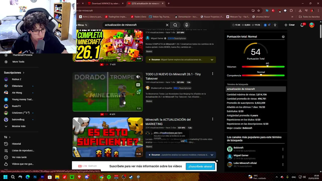The width and height of the screenshot is (322, 181).
Task: Open the filtros search filter control
Action: click(x=82, y=25)
